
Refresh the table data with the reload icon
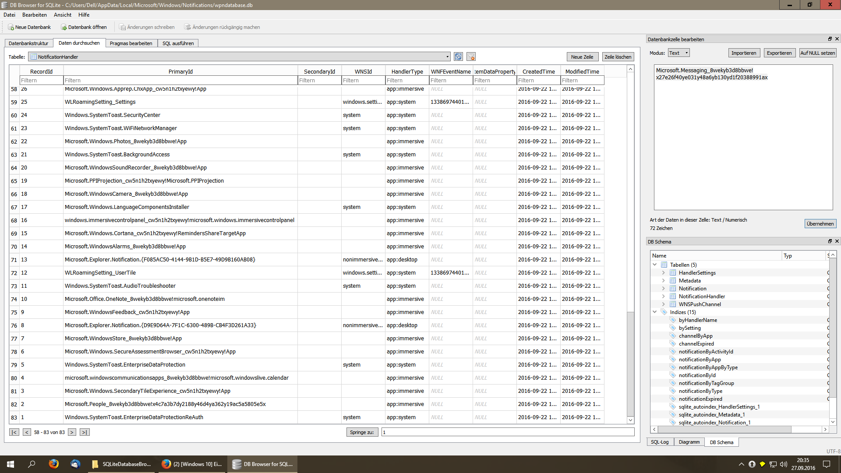(458, 57)
